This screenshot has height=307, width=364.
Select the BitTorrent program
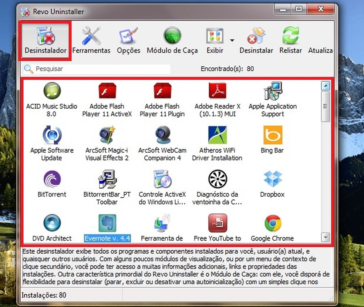[52, 184]
